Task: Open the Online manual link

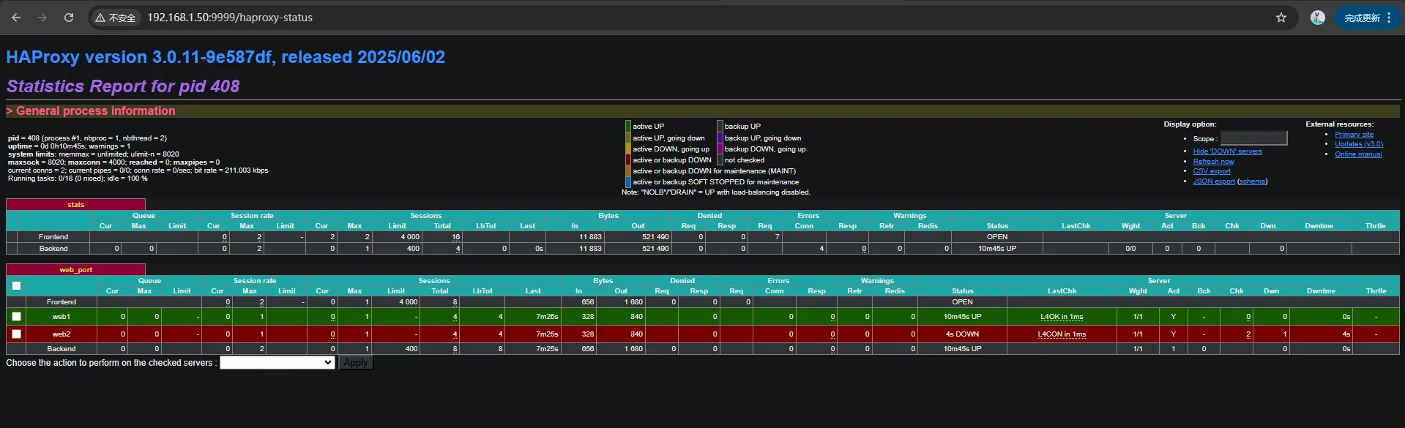Action: (x=1358, y=154)
